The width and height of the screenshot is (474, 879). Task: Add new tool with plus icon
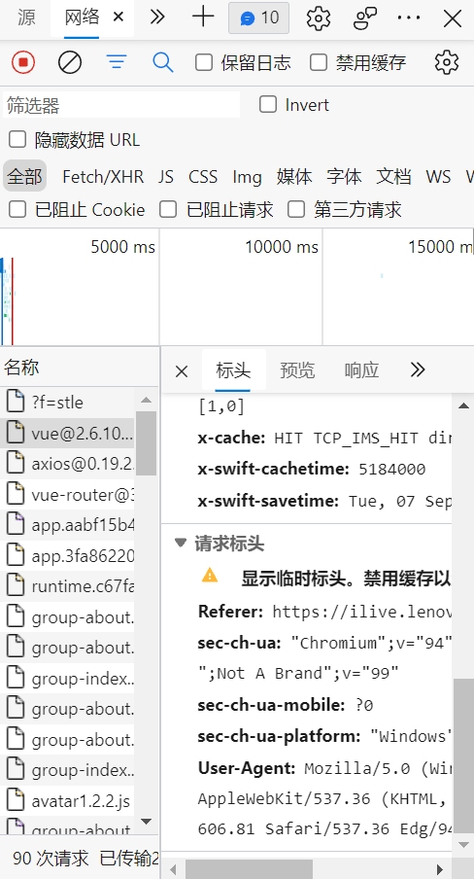pos(203,18)
